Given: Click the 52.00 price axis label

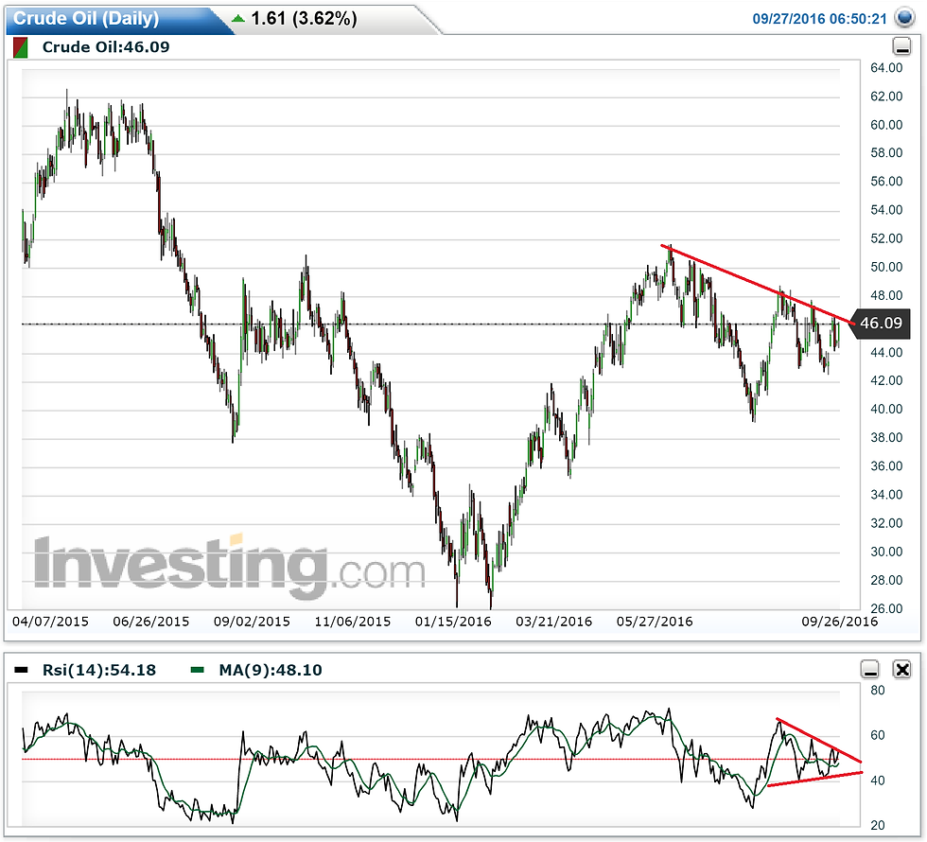Looking at the screenshot, I should click(886, 238).
